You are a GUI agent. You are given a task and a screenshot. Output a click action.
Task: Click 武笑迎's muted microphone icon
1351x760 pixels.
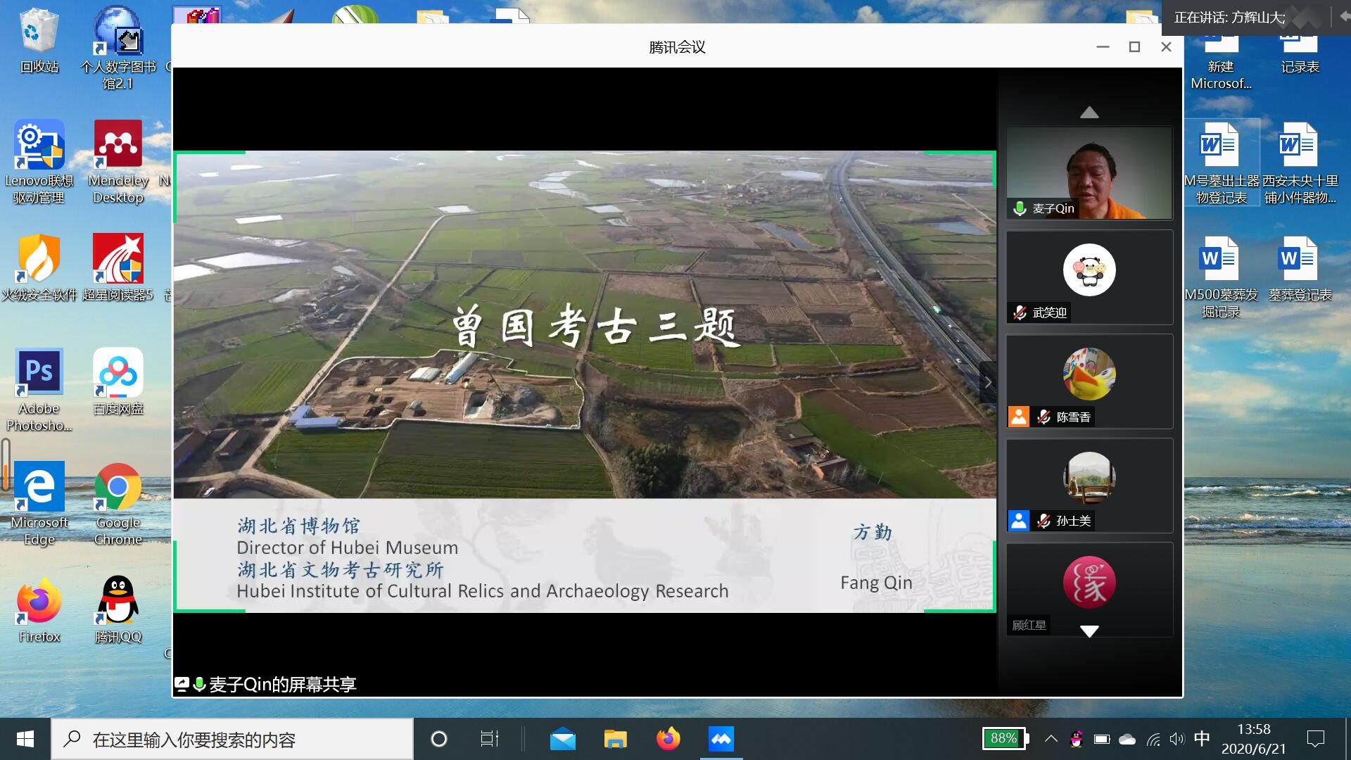click(x=1020, y=312)
